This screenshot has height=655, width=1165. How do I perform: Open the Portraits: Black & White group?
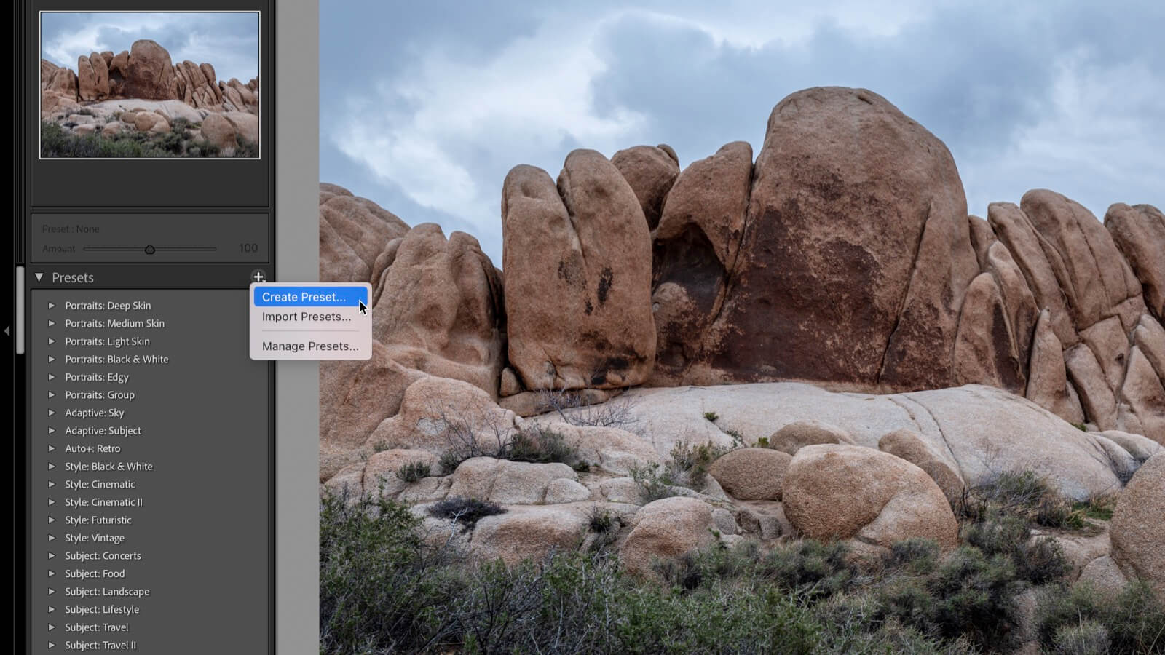(52, 359)
